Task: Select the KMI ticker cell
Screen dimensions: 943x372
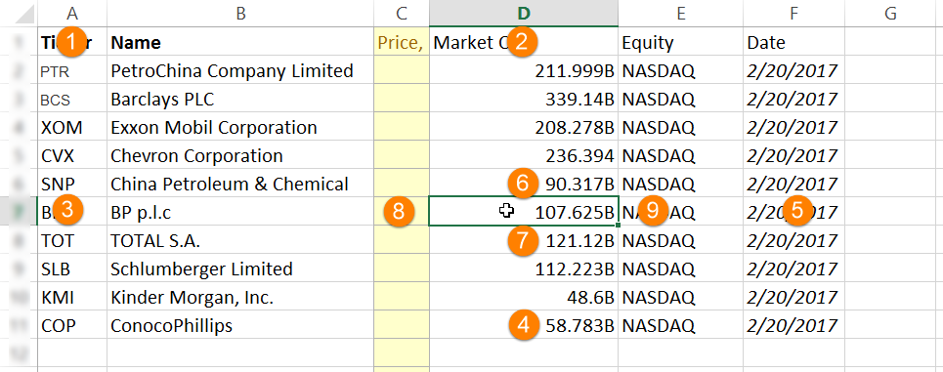Action: point(72,297)
